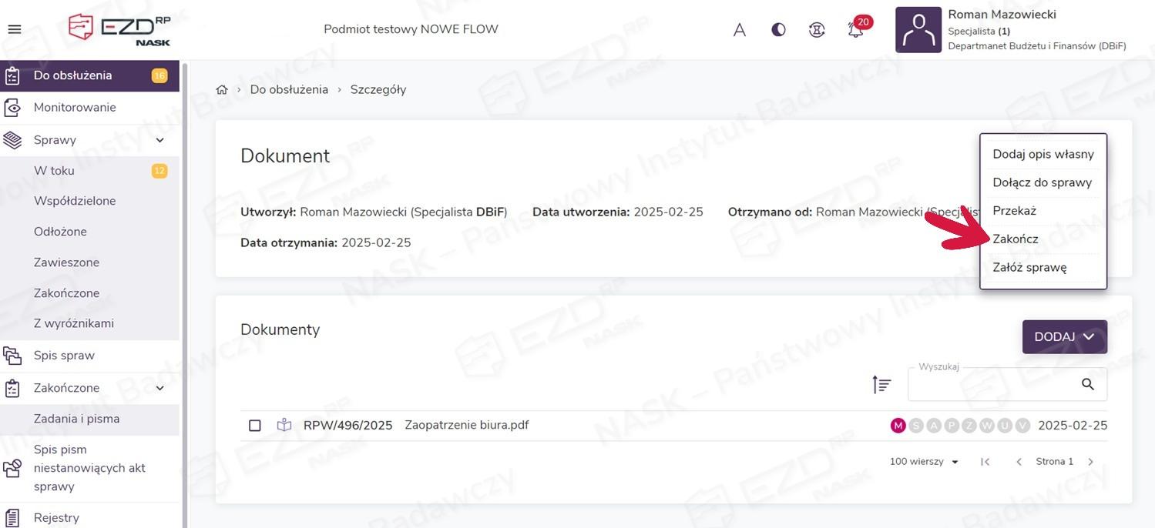This screenshot has height=528, width=1155.
Task: Collapse the Zakończone sidebar section
Action: pyautogui.click(x=160, y=388)
